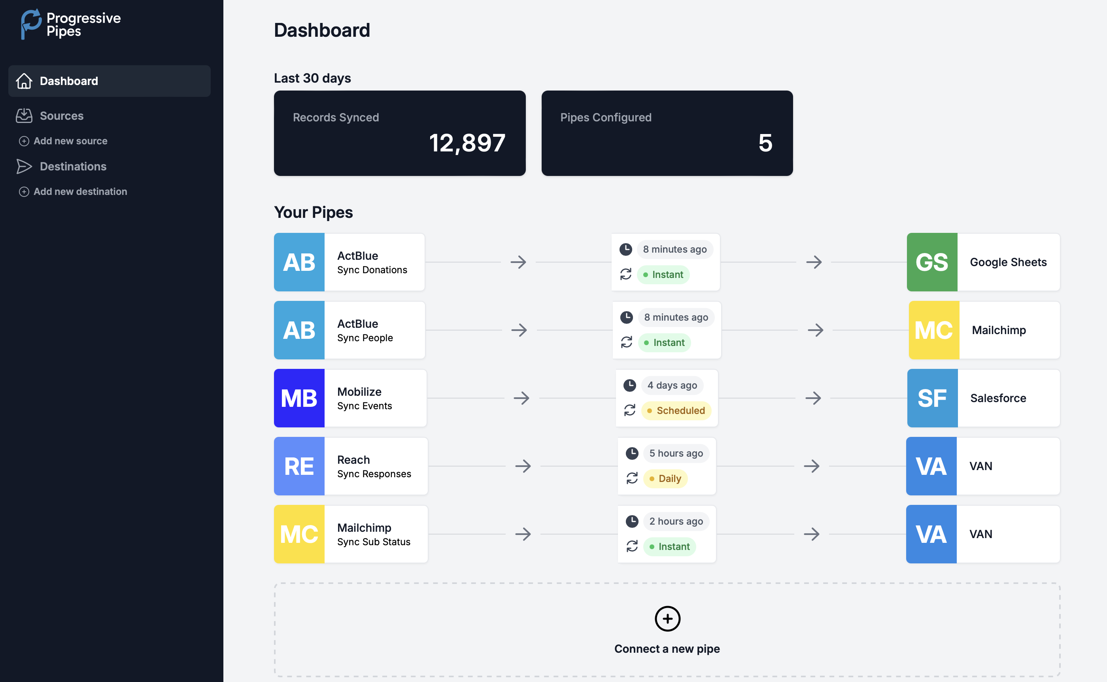
Task: Click plus icon beside Add new source
Action: 24,141
